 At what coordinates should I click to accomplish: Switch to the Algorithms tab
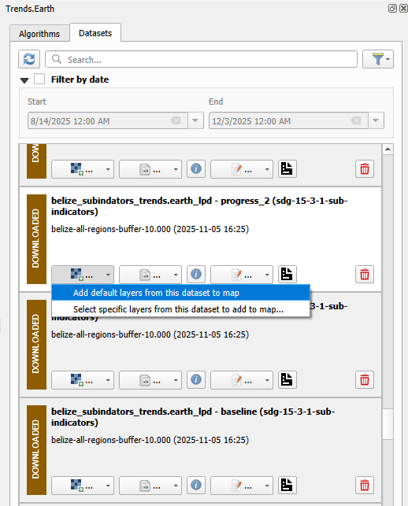pyautogui.click(x=39, y=34)
